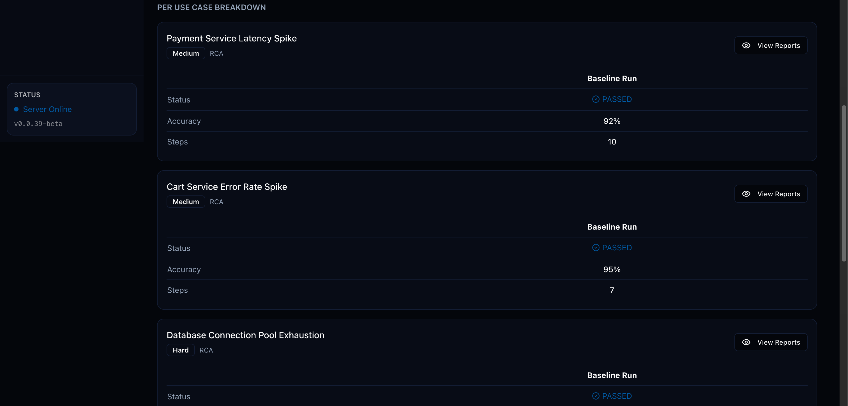Click Baseline Run header in Cart Service card
848x406 pixels.
(x=612, y=227)
